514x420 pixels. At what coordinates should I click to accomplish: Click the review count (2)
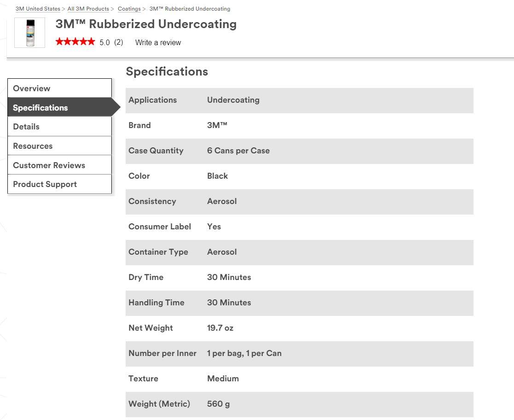click(119, 42)
